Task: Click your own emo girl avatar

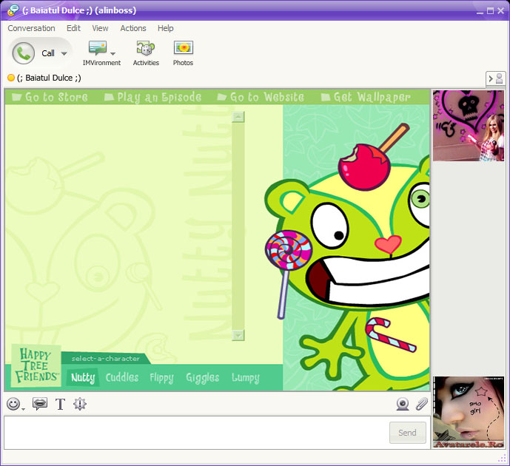Action: [x=469, y=413]
